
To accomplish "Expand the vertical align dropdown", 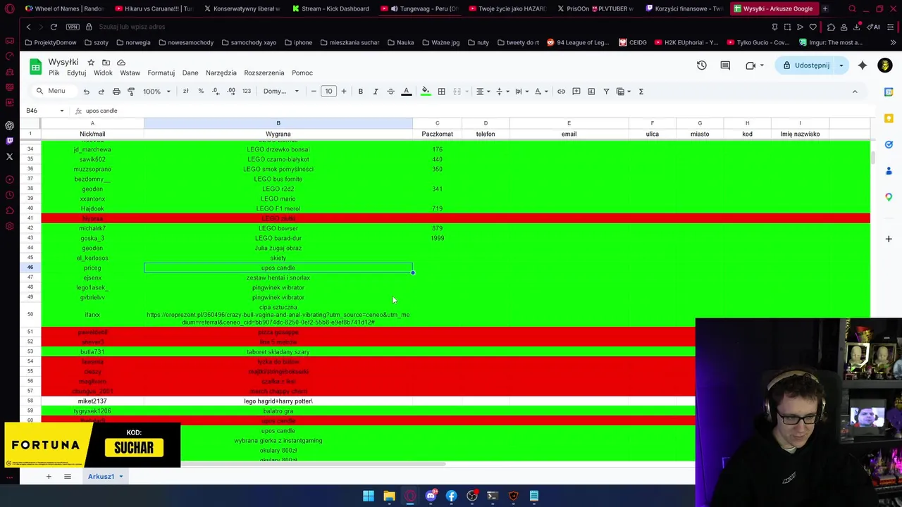I will (502, 92).
